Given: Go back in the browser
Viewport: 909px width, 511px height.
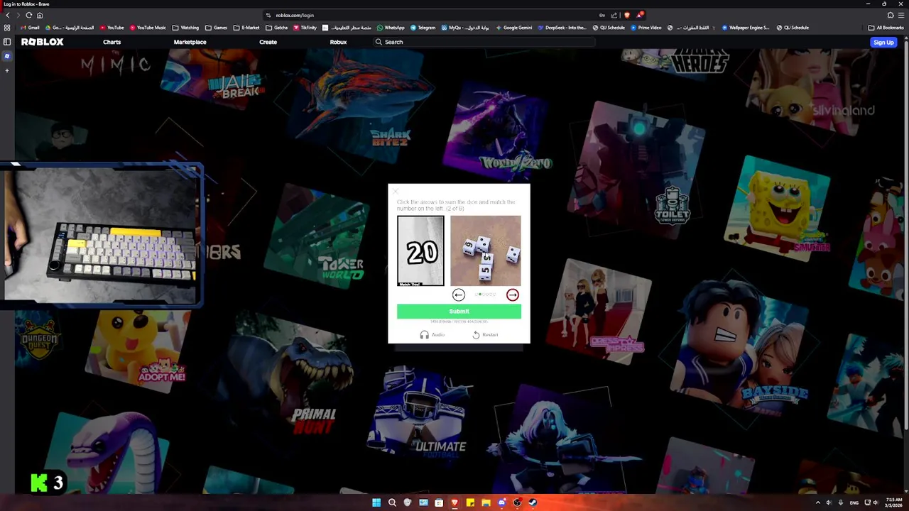Looking at the screenshot, I should [8, 15].
